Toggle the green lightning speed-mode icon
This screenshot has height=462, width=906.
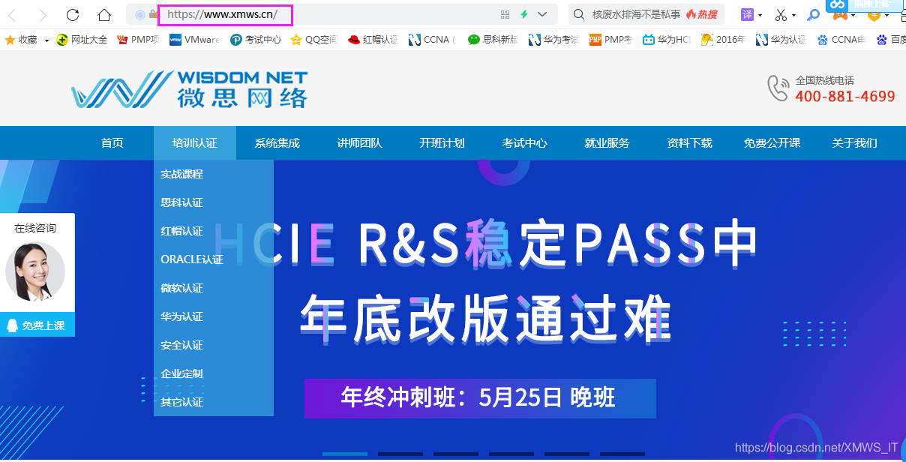pyautogui.click(x=524, y=14)
